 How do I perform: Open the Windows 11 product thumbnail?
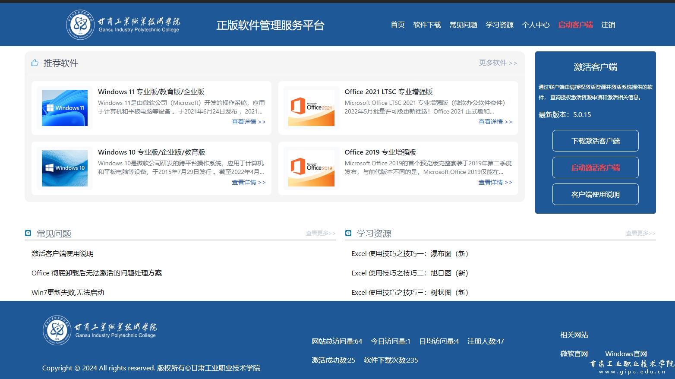pyautogui.click(x=65, y=108)
